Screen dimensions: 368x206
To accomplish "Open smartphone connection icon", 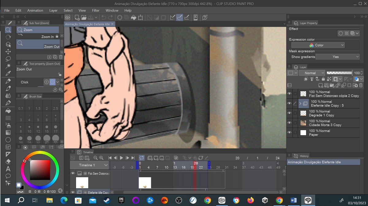I will pos(196,17).
